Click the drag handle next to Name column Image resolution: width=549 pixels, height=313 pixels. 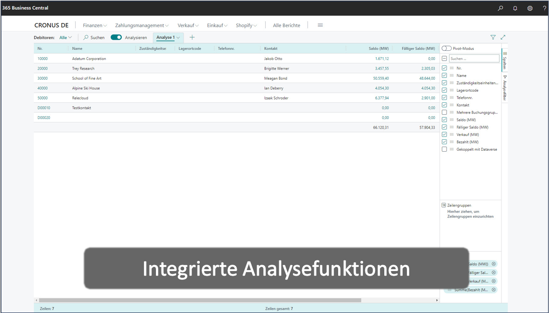click(x=452, y=76)
